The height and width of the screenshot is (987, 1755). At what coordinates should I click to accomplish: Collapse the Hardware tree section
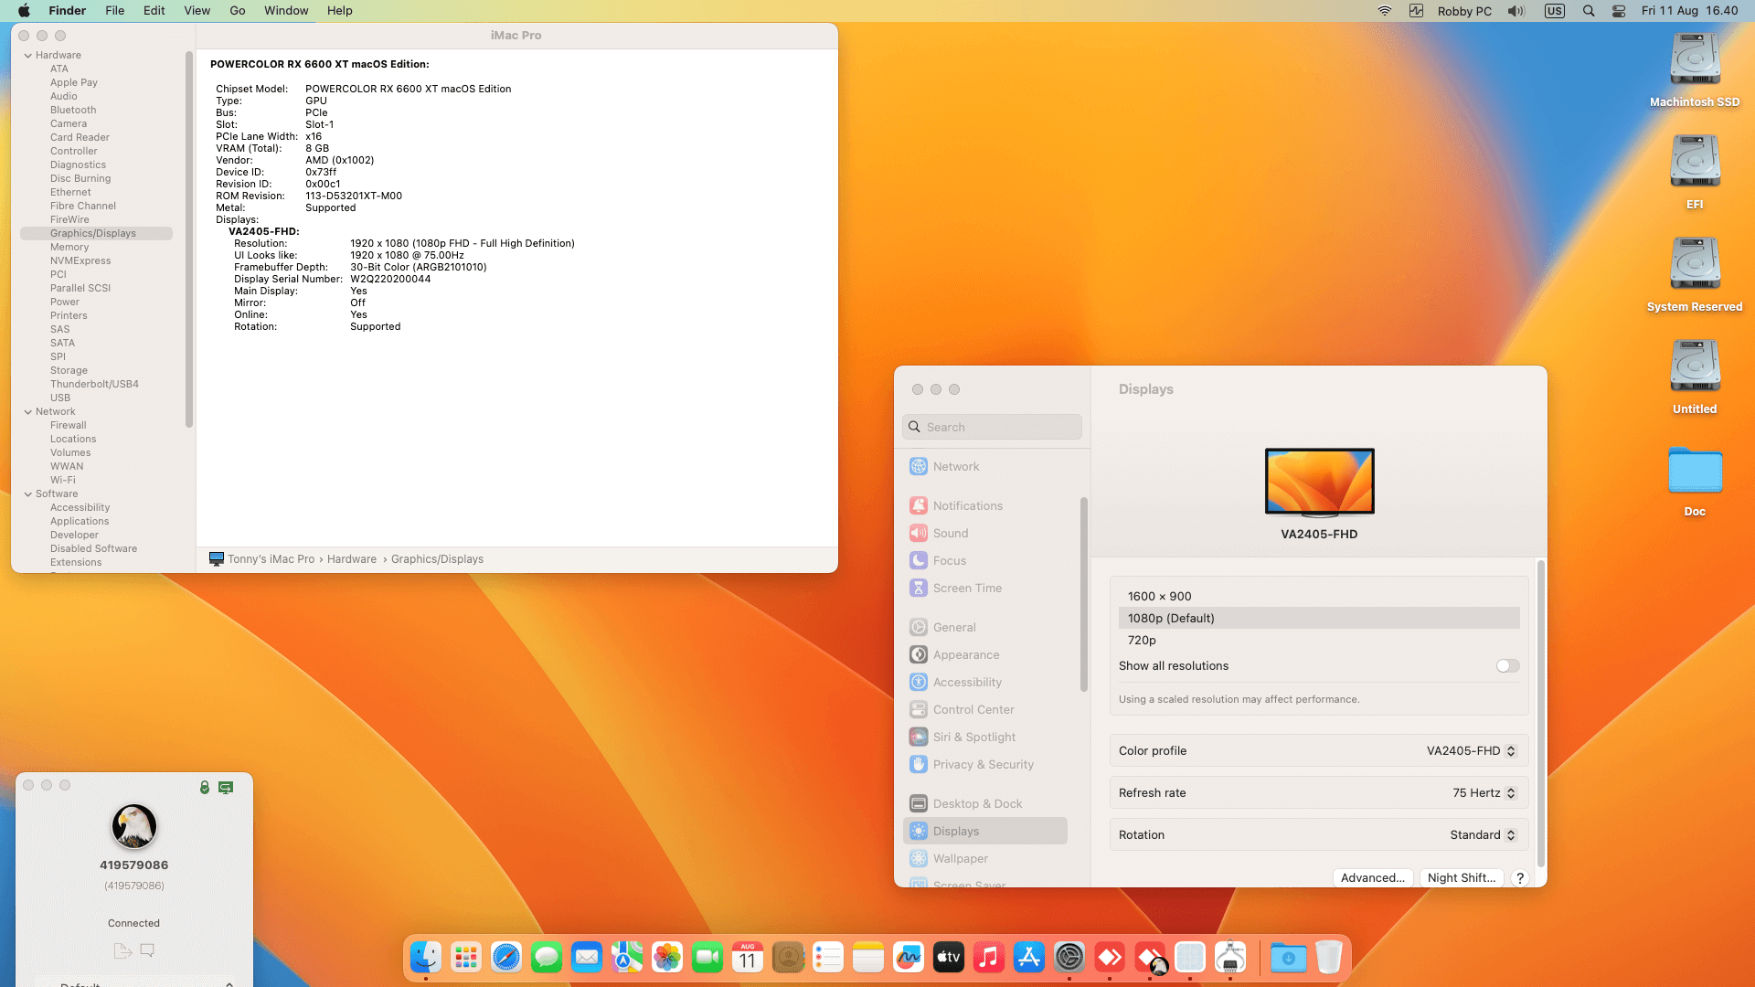[x=28, y=56]
